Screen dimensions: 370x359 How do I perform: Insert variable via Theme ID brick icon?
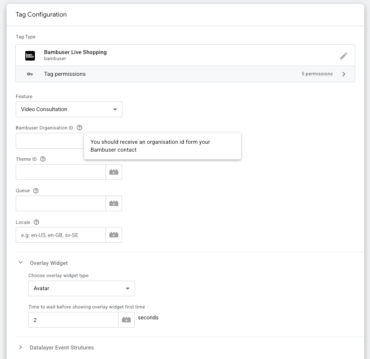pyautogui.click(x=114, y=172)
